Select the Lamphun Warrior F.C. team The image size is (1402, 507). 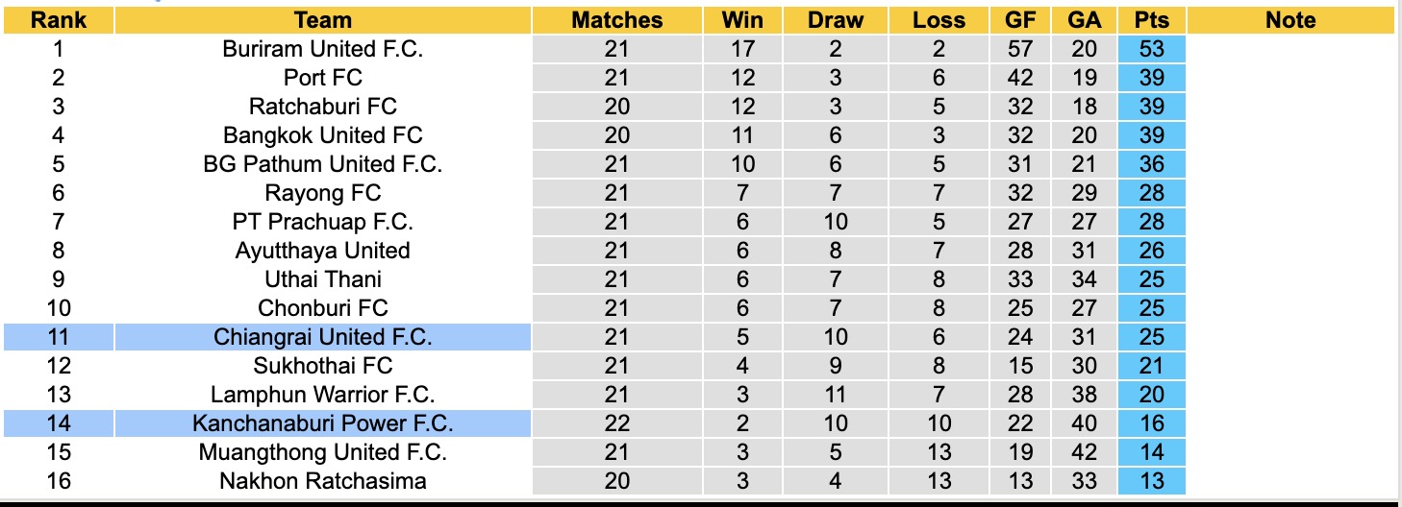(323, 395)
